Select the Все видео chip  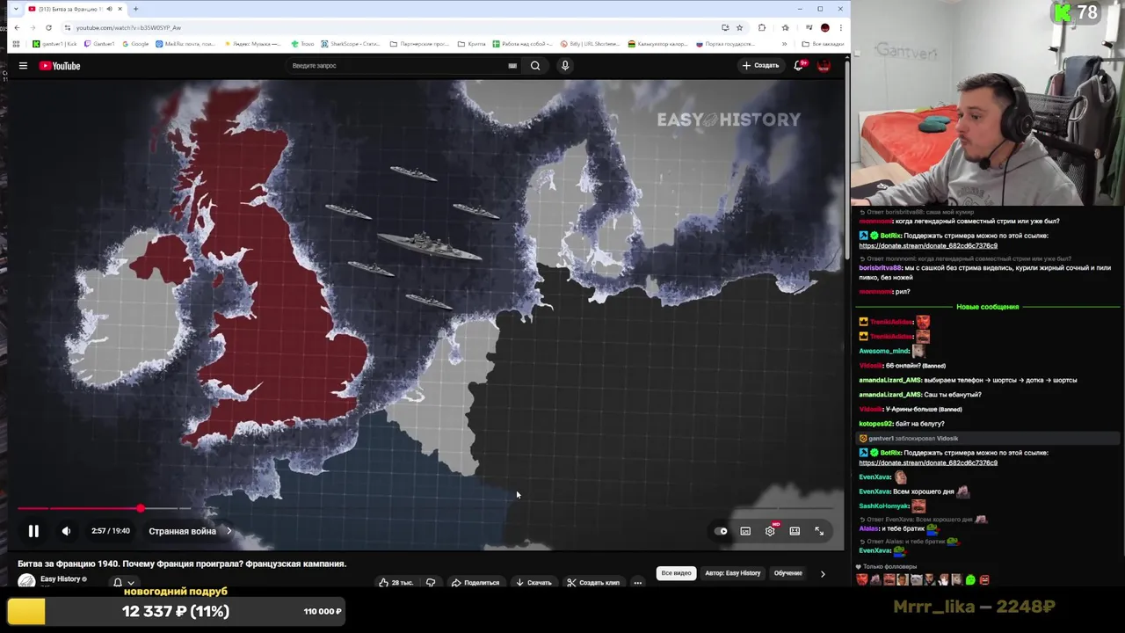pos(677,573)
